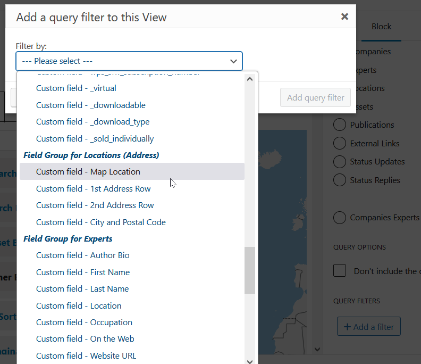Image resolution: width=421 pixels, height=364 pixels.
Task: Select Custom field - Map Location
Action: (132, 171)
